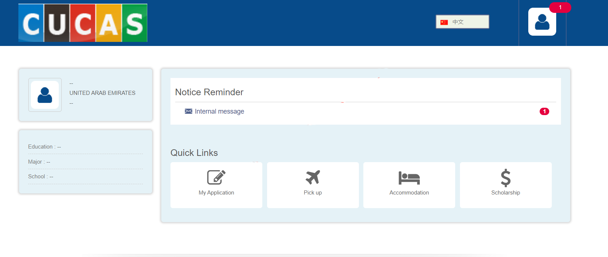Click the profile avatar picture in sidebar
Screen dimensions: 608x257
[x=45, y=95]
